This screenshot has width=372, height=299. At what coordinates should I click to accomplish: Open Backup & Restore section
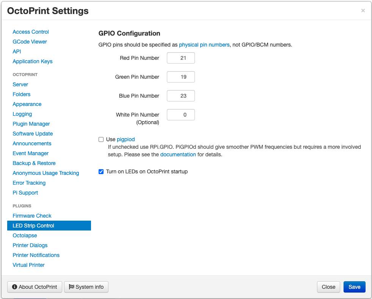(x=34, y=163)
